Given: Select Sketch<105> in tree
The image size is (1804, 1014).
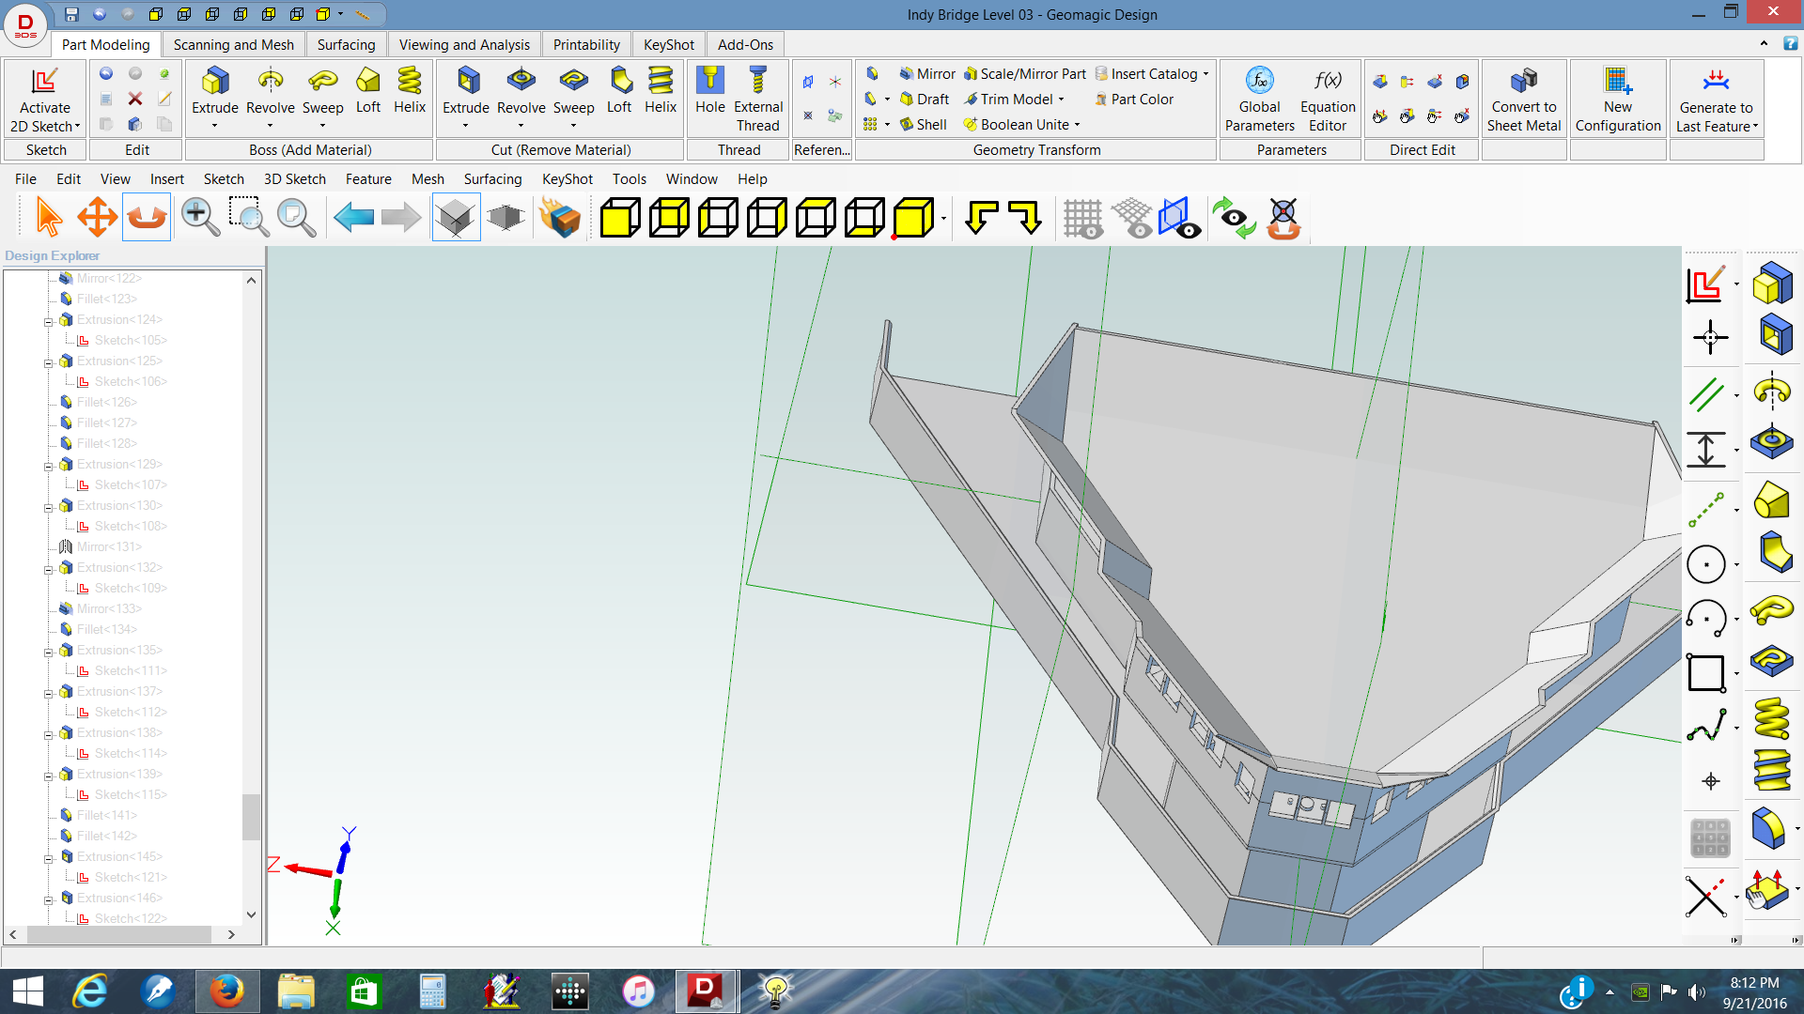Looking at the screenshot, I should point(131,341).
